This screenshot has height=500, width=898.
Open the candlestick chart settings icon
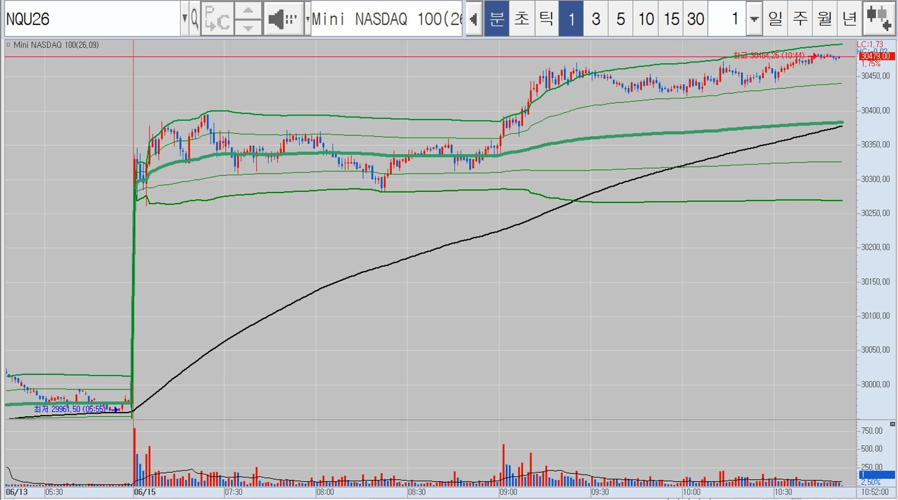pyautogui.click(x=879, y=19)
